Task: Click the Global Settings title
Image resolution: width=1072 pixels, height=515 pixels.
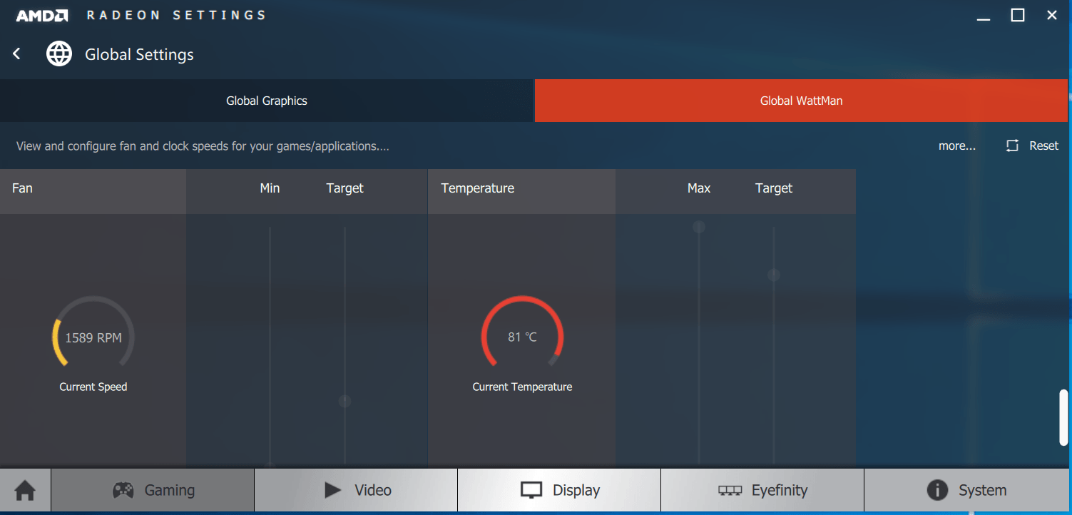Action: [x=139, y=55]
